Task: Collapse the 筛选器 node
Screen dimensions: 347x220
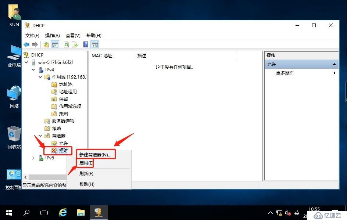Action: tap(40, 136)
